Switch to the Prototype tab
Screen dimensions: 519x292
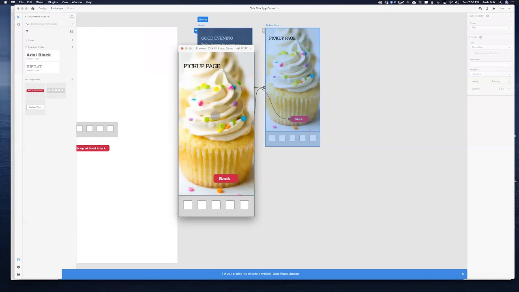57,9
